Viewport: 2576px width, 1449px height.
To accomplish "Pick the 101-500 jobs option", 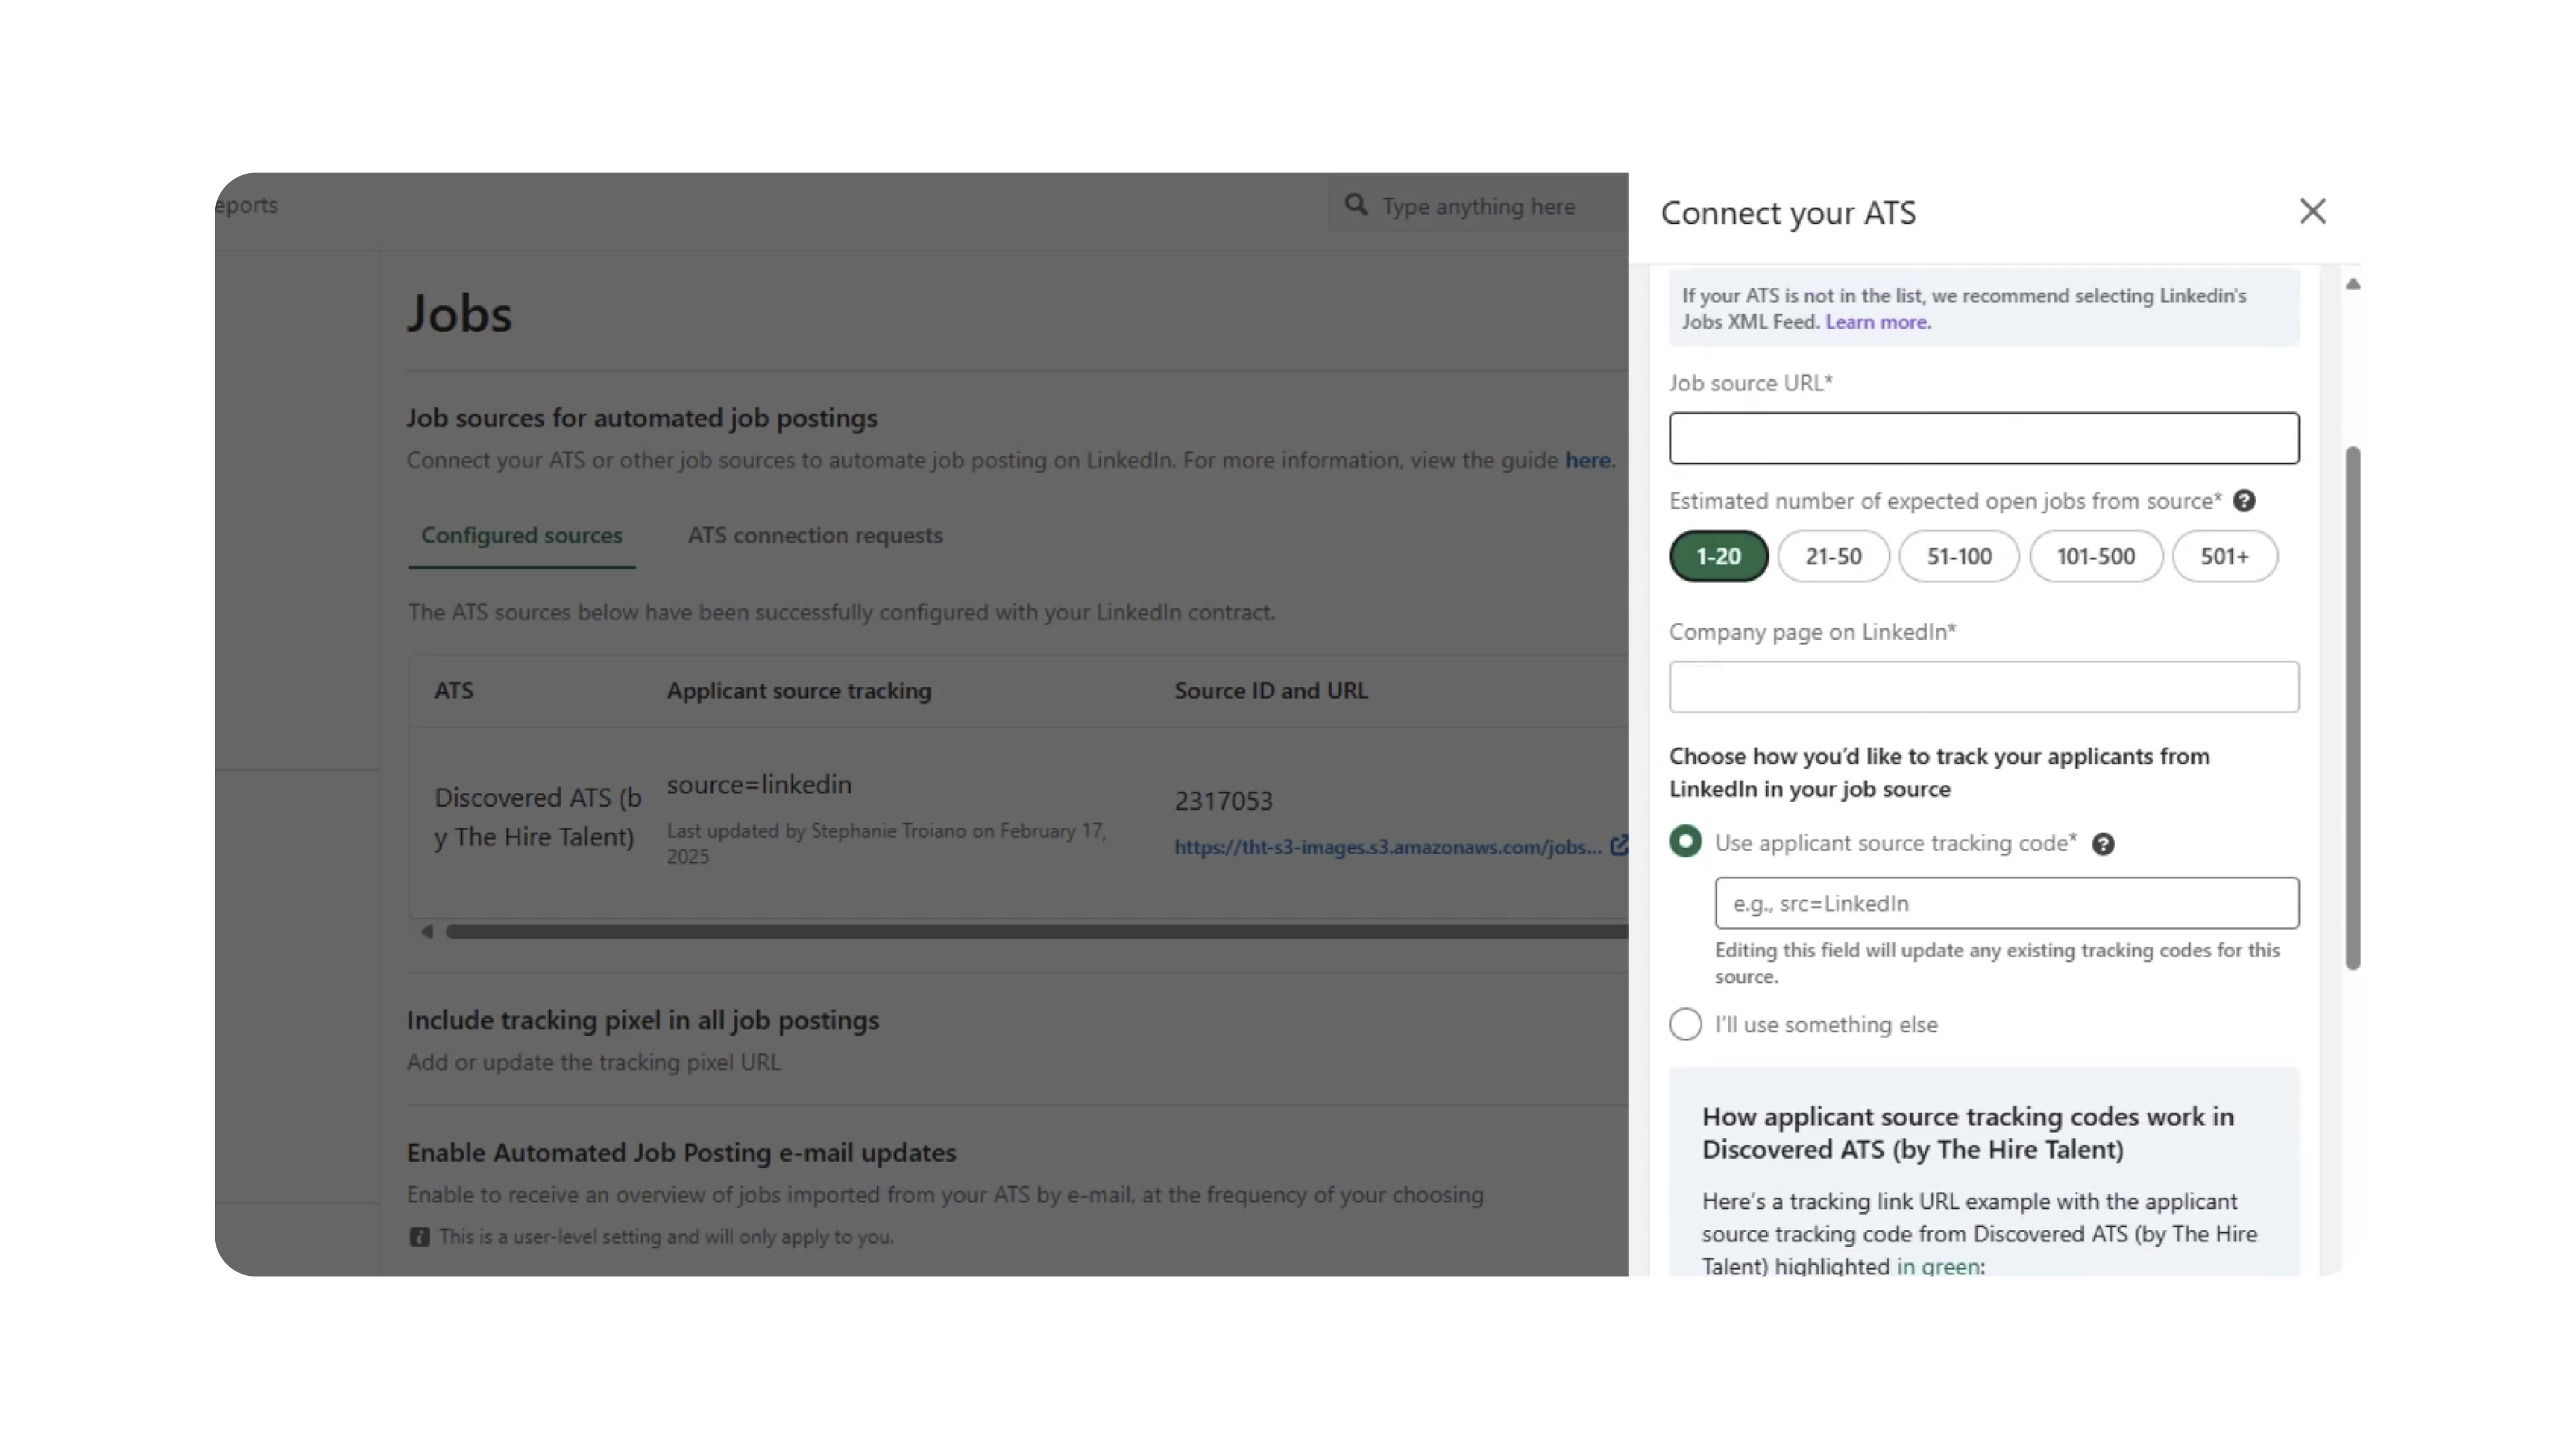I will (x=2095, y=556).
